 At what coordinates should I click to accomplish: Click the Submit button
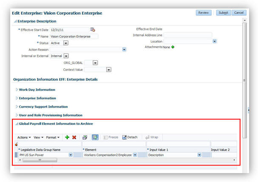click(x=223, y=13)
